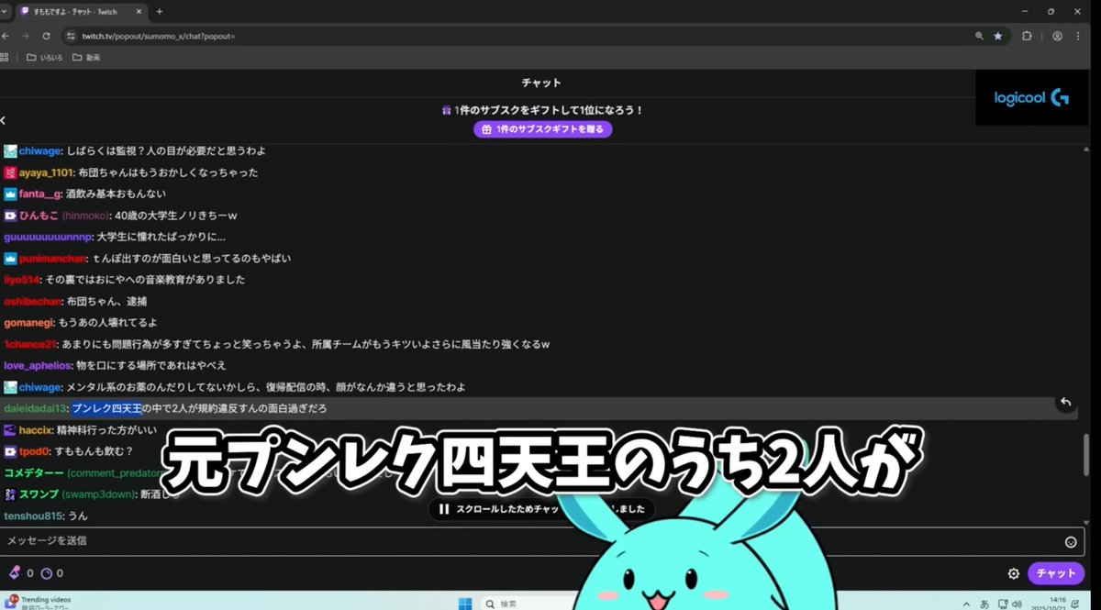Open username punimanchan
The width and height of the screenshot is (1101, 610).
[53, 259]
